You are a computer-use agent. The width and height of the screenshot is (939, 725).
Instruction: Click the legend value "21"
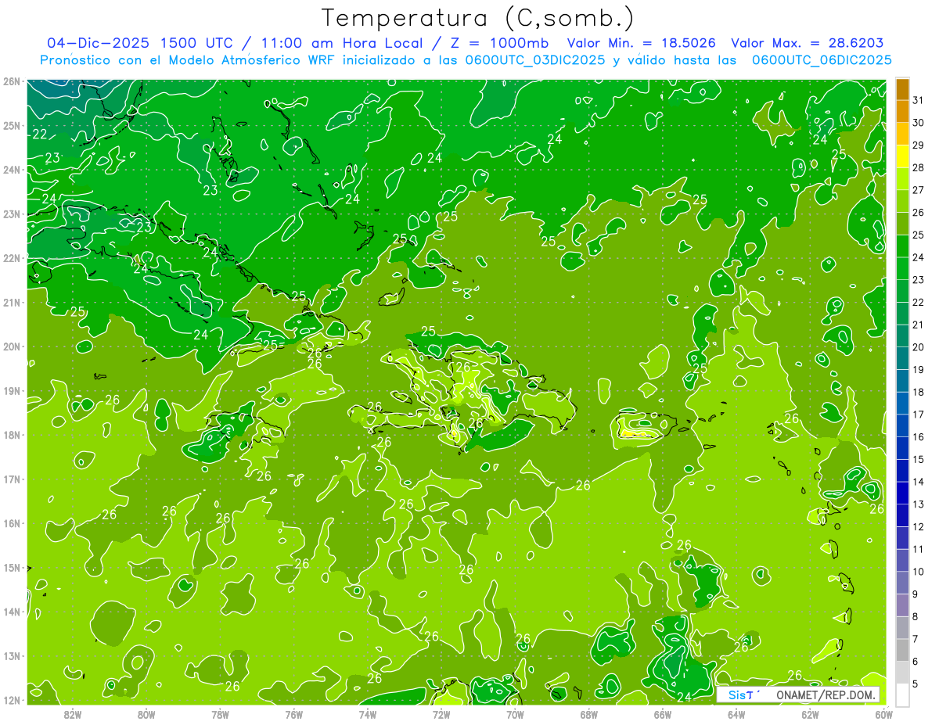pyautogui.click(x=919, y=325)
